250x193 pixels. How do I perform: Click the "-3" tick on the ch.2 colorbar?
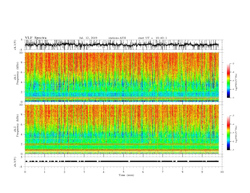233,116
